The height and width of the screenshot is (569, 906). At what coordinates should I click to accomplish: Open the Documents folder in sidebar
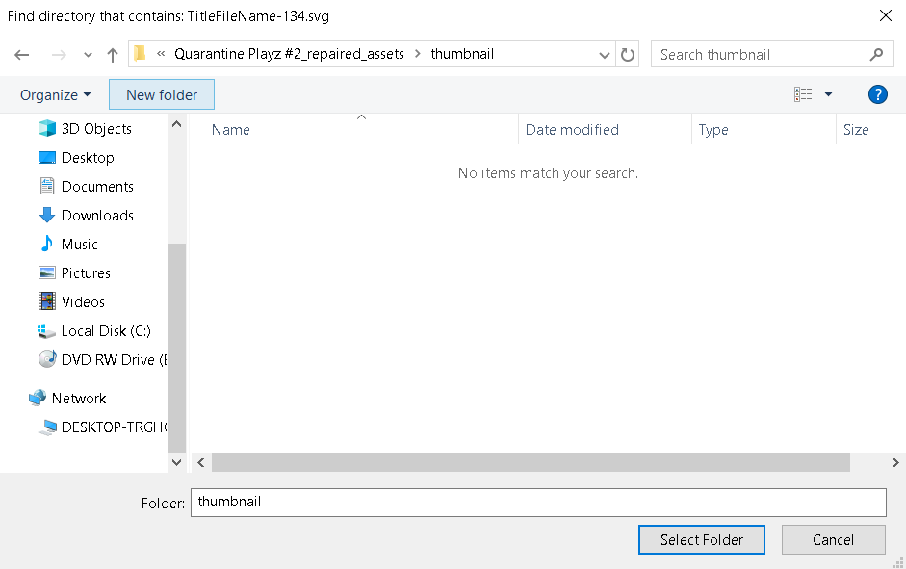(96, 186)
